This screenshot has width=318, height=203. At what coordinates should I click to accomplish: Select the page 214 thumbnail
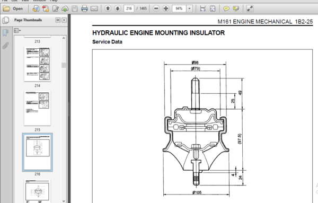point(37,64)
